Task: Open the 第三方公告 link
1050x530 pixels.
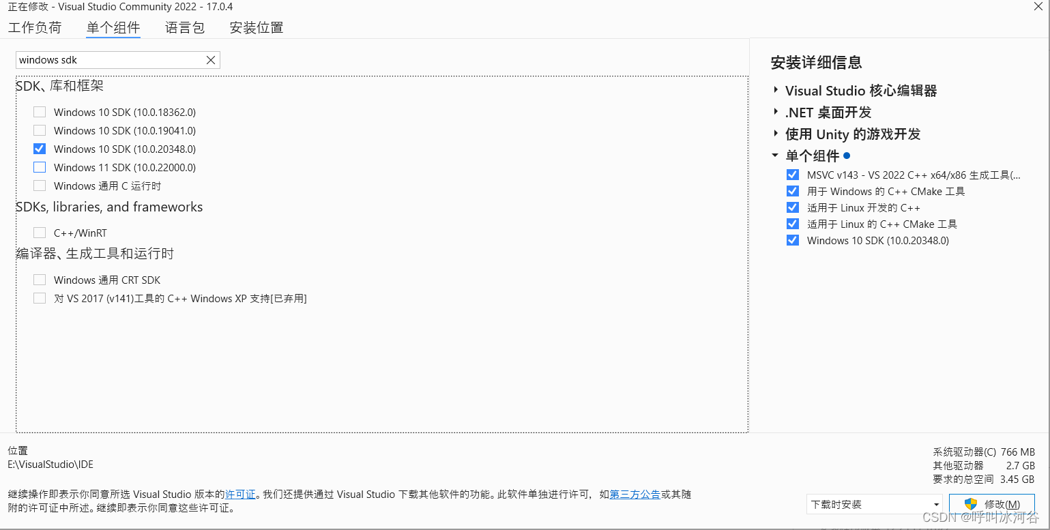Action: click(635, 495)
